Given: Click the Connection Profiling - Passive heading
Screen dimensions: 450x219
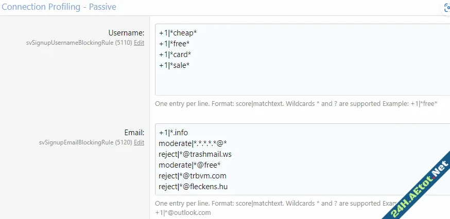Looking at the screenshot, I should coord(59,7).
